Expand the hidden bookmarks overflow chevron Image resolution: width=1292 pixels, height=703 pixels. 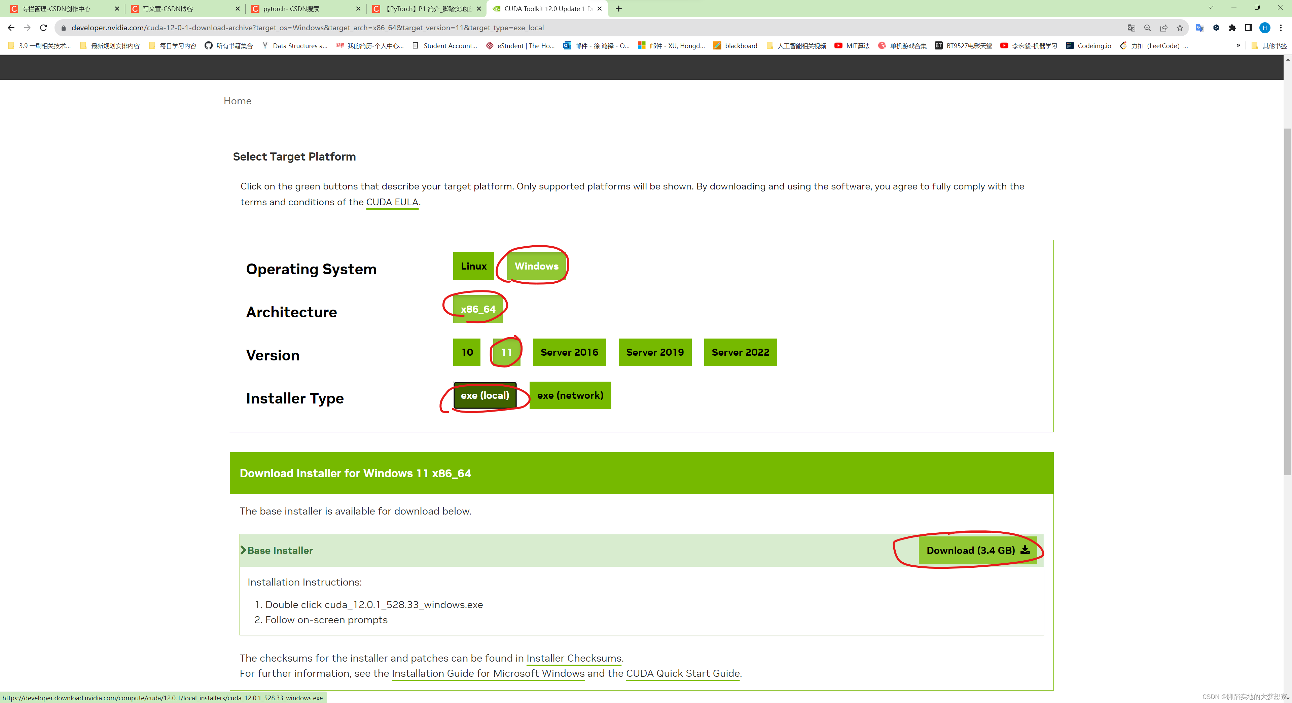pos(1238,46)
